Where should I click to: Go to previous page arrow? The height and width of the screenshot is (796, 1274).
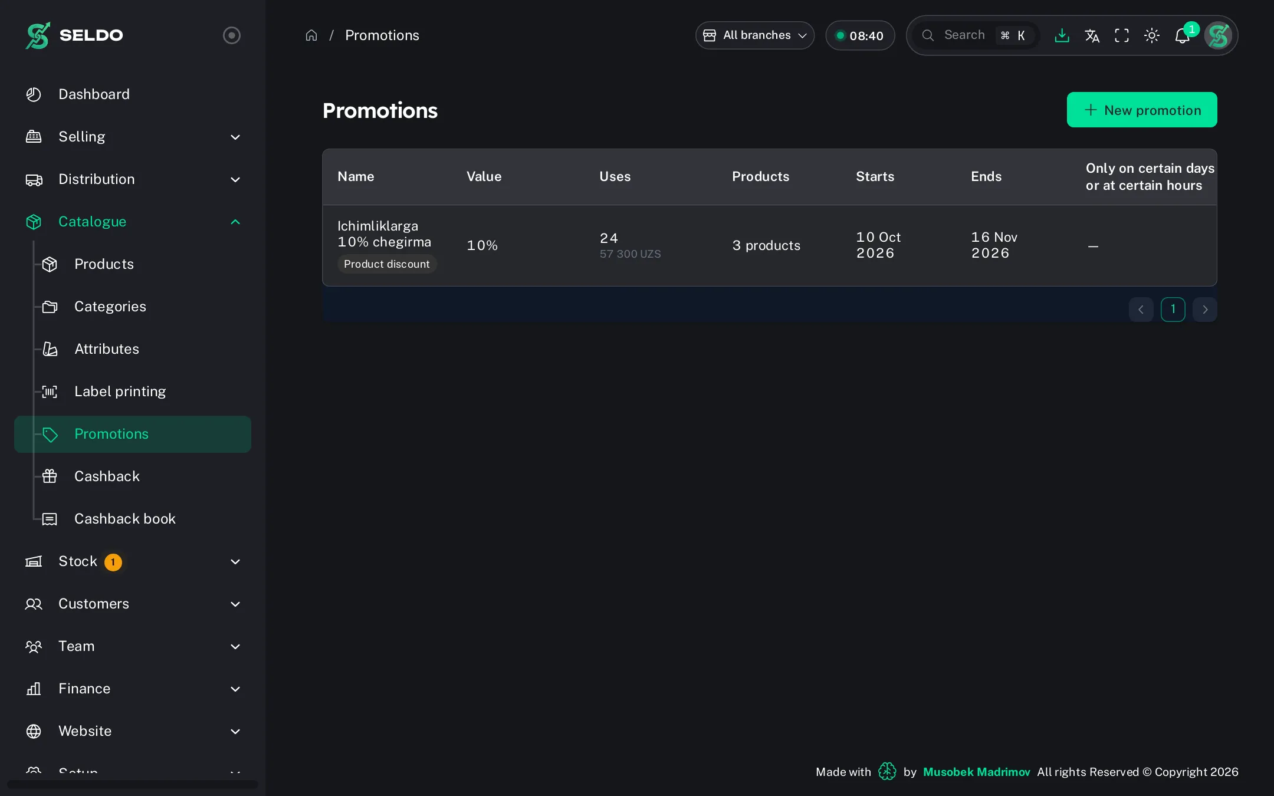tap(1141, 310)
